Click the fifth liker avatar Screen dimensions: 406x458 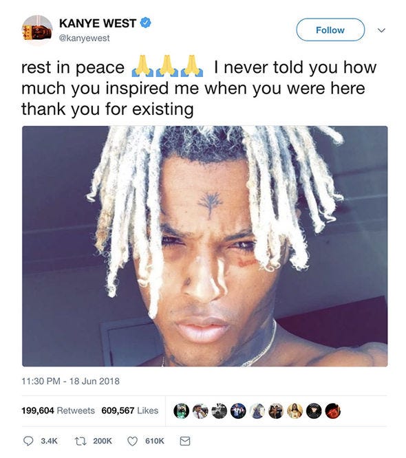(x=257, y=411)
